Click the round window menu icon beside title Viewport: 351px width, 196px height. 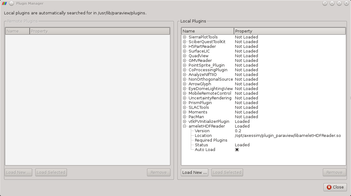pyautogui.click(x=11, y=3)
